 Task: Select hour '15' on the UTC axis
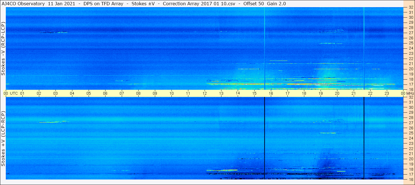click(x=254, y=93)
